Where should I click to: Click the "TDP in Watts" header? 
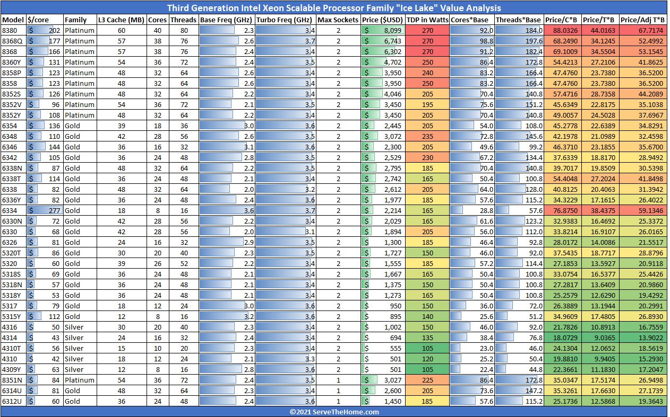pyautogui.click(x=427, y=20)
